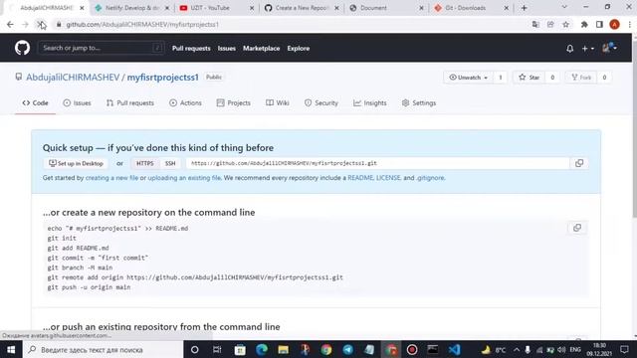Viewport: 637px width, 358px height.
Task: Follow the creating a new file link
Action: tap(111, 178)
